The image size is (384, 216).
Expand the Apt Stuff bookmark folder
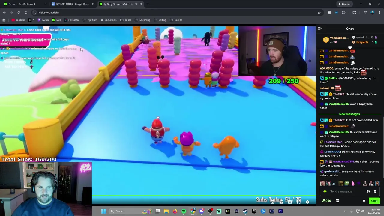click(x=90, y=20)
